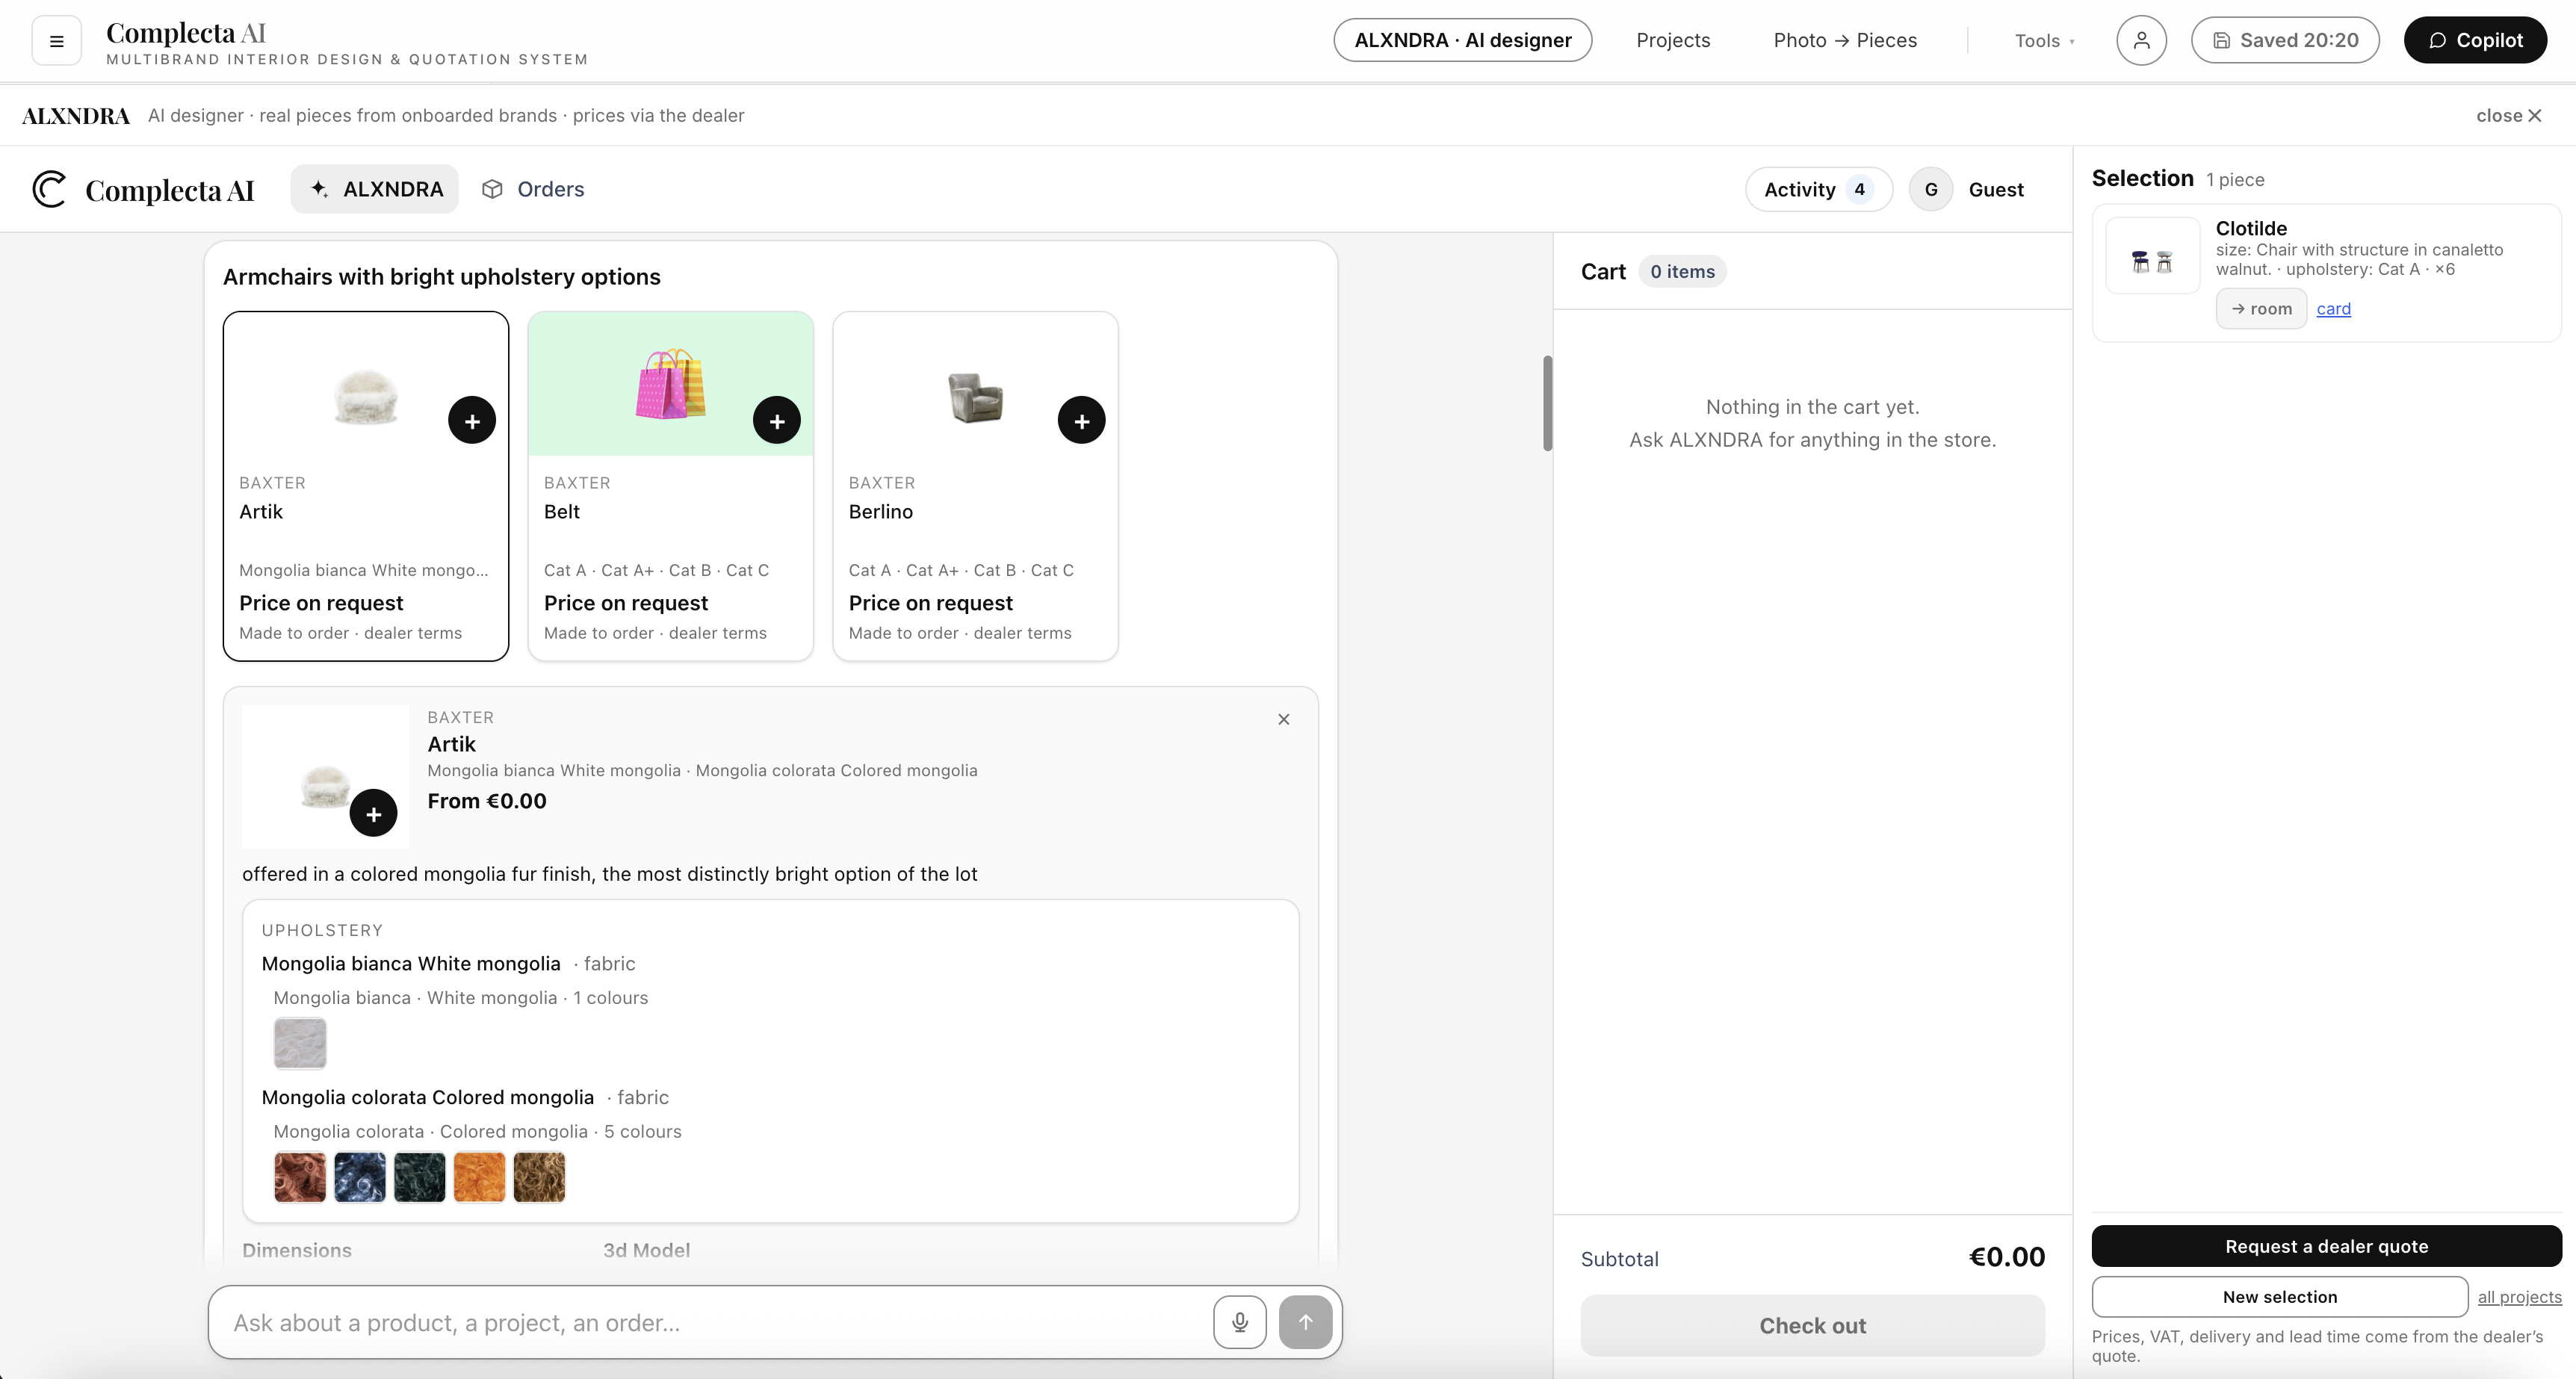
Task: Switch to the ALXNDRA tab
Action: coord(375,189)
